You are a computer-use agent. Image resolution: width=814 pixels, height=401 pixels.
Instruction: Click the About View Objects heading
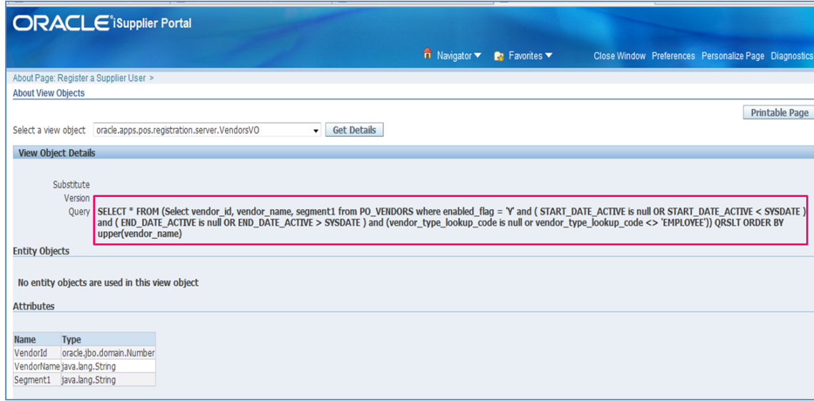49,93
